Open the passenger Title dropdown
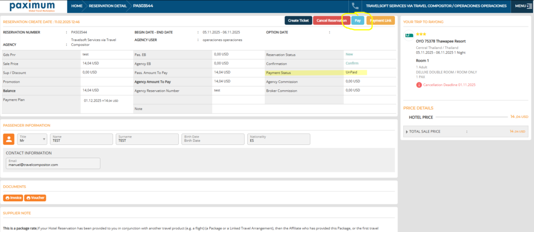The height and width of the screenshot is (232, 534). click(x=32, y=139)
